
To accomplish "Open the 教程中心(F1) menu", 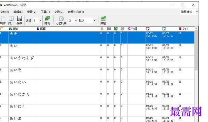I will point(76,12).
